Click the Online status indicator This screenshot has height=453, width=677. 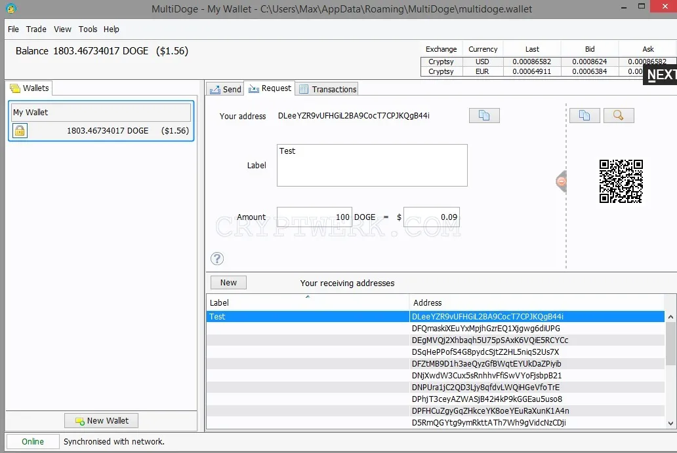click(33, 442)
